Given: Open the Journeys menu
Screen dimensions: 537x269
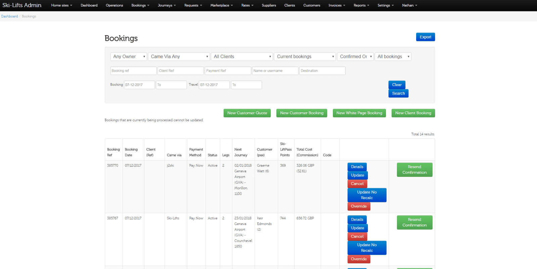Looking at the screenshot, I should pyautogui.click(x=167, y=5).
